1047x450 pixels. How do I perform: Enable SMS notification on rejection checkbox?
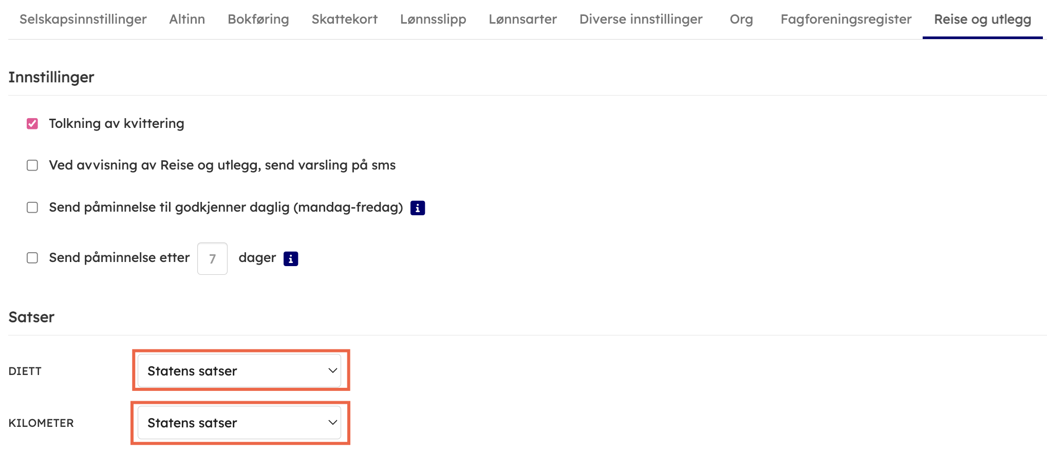pos(32,165)
